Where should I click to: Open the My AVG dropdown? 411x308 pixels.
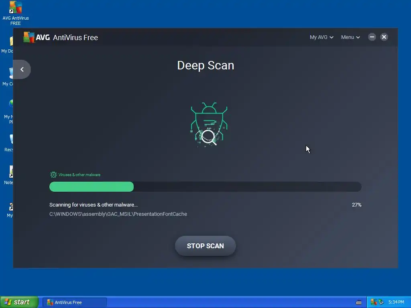click(x=321, y=37)
